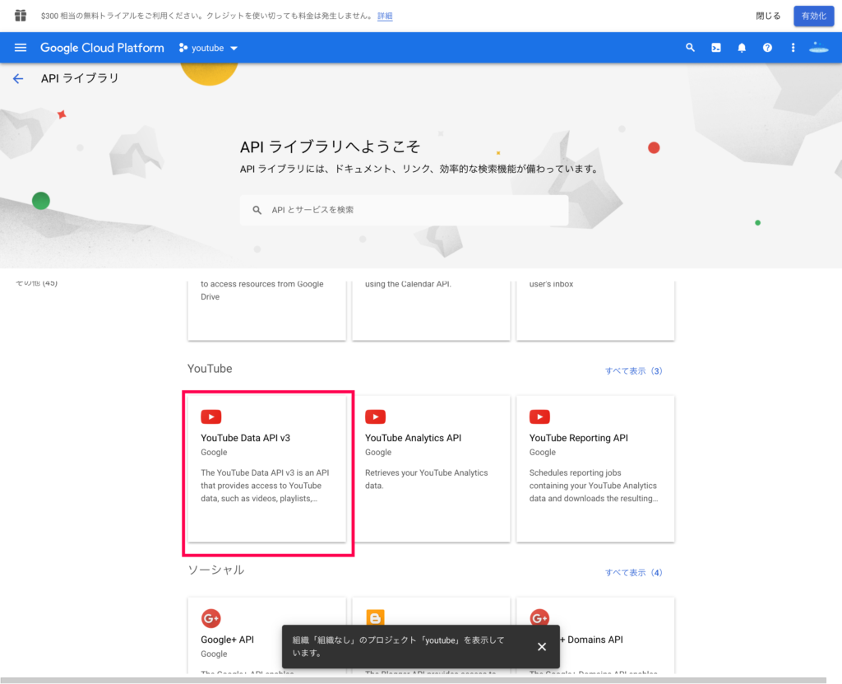This screenshot has width=842, height=684.
Task: Open the Domains API card
Action: tap(595, 635)
